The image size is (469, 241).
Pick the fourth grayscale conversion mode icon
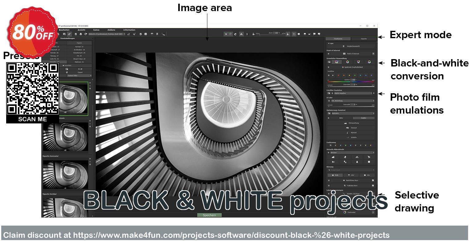[x=369, y=62]
